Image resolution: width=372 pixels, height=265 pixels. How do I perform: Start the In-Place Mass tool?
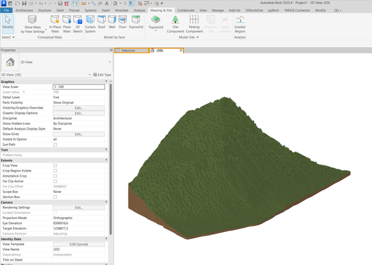click(x=55, y=24)
